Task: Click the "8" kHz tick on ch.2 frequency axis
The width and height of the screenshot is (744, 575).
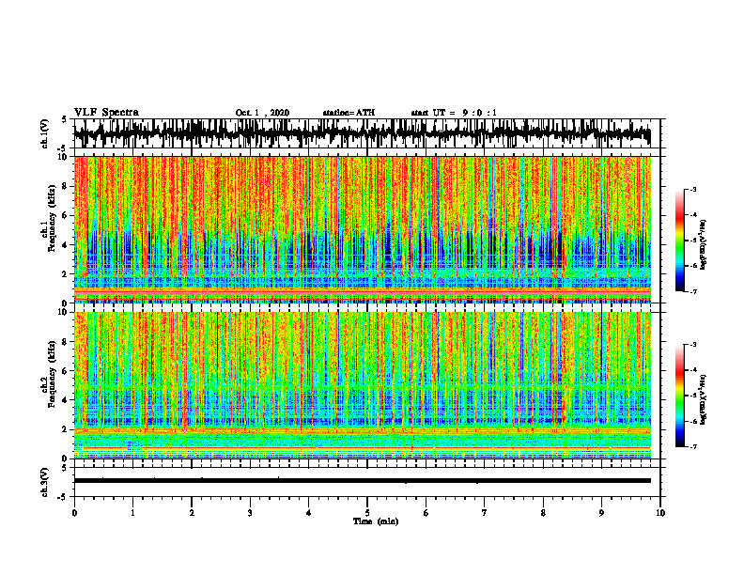Action: click(66, 342)
